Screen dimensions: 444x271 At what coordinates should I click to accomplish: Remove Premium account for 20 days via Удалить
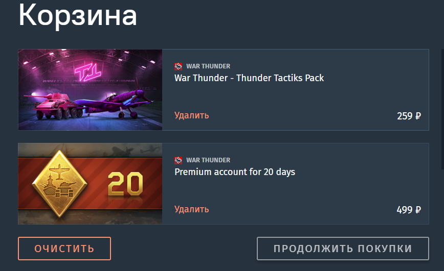[192, 209]
